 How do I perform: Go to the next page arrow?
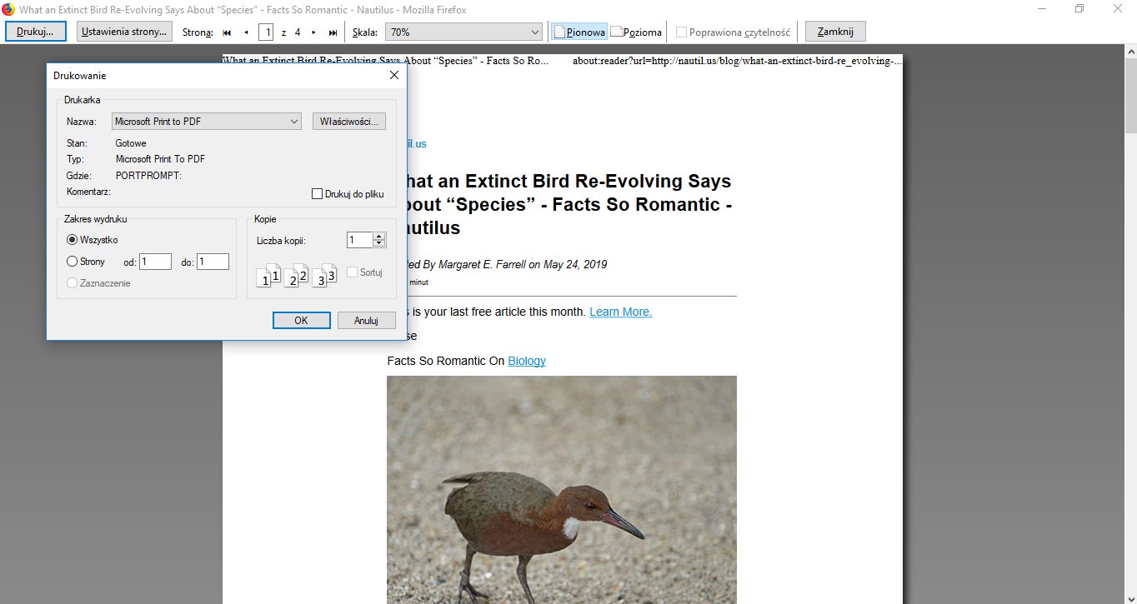(313, 32)
